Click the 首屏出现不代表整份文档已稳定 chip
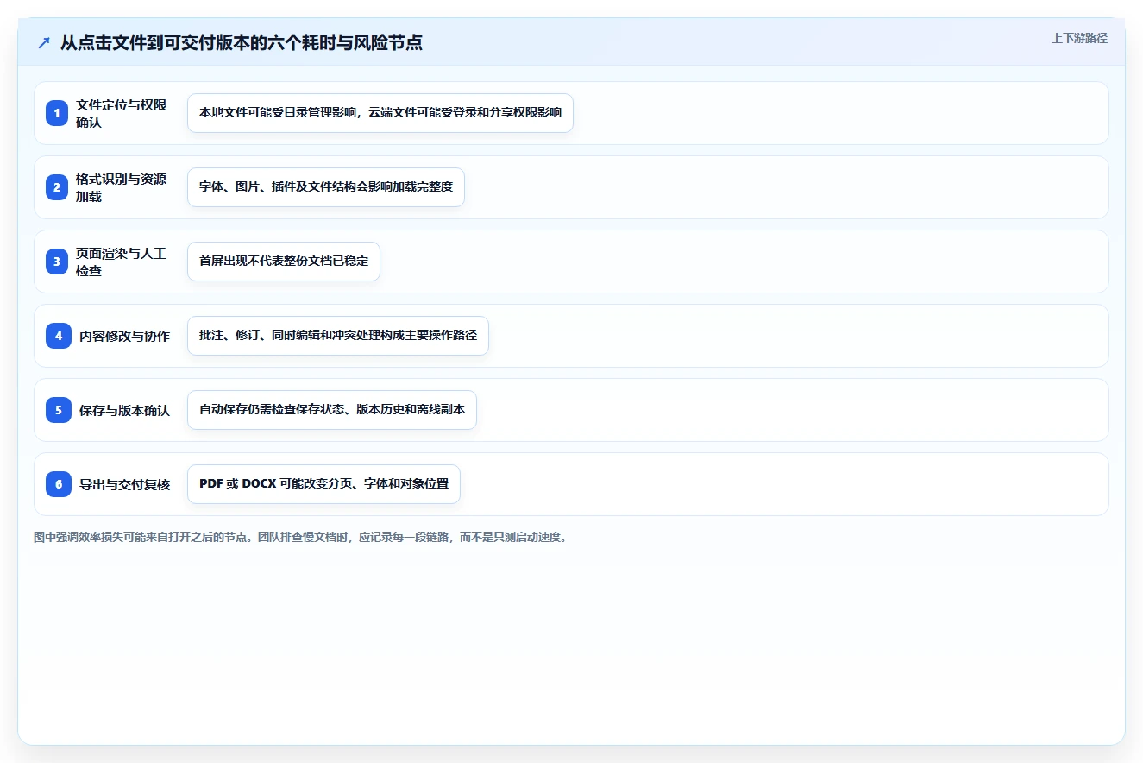 click(x=284, y=262)
